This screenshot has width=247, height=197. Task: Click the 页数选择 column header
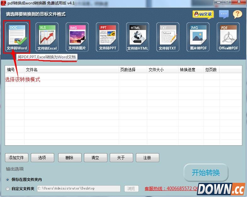click(x=133, y=70)
